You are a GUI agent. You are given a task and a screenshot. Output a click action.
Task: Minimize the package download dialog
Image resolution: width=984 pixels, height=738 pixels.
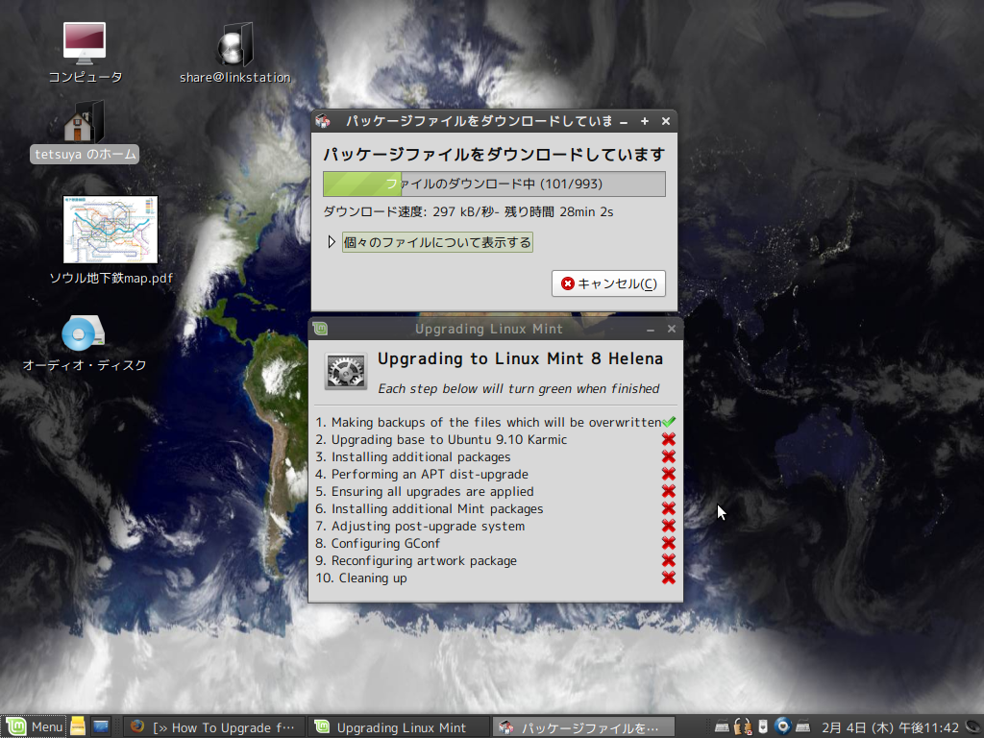click(624, 122)
